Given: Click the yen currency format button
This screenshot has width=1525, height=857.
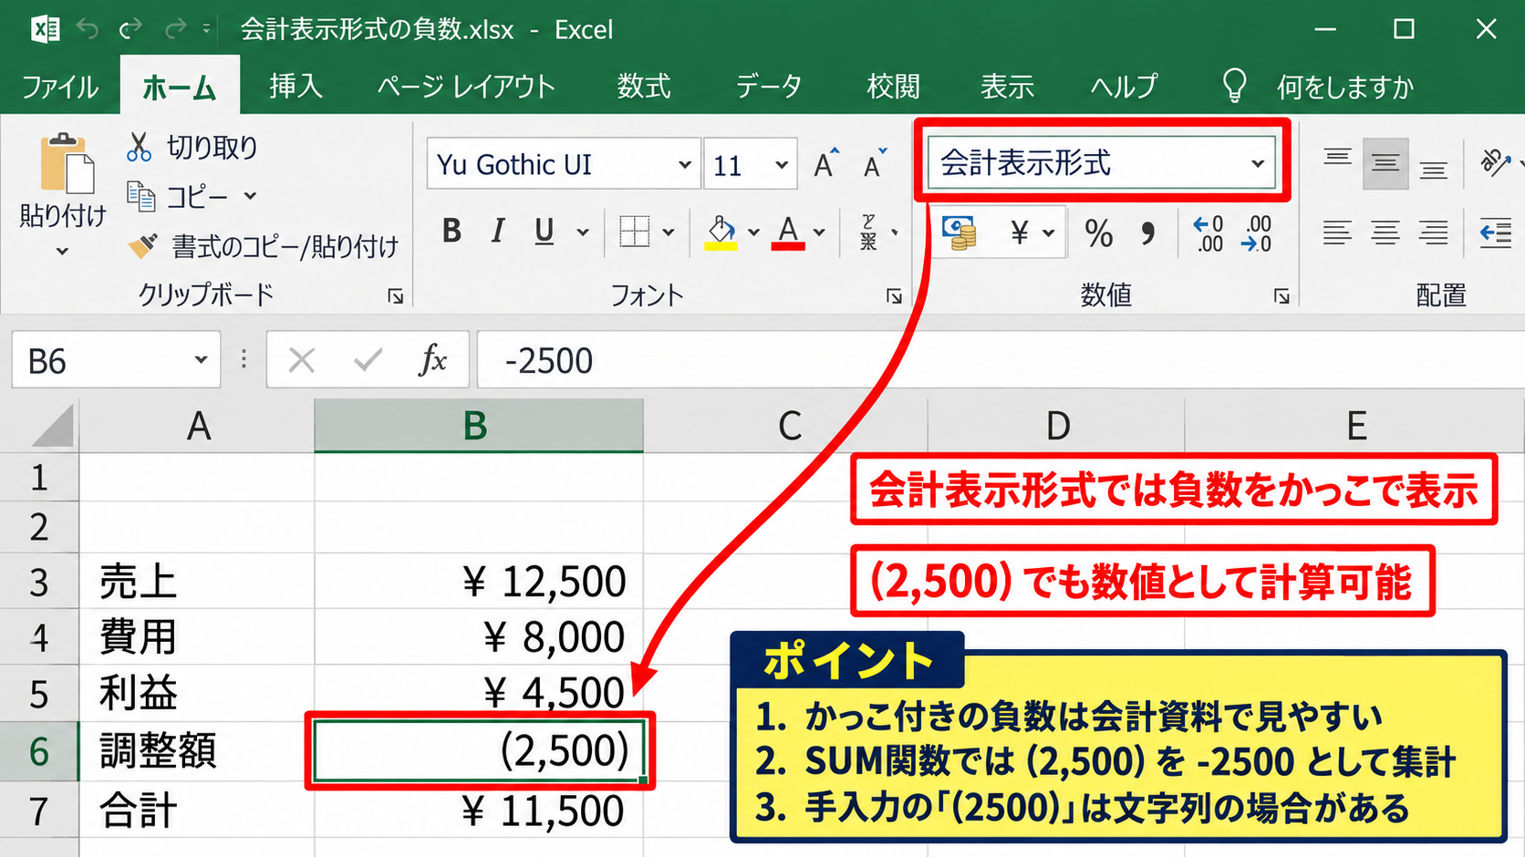Looking at the screenshot, I should [x=1020, y=233].
